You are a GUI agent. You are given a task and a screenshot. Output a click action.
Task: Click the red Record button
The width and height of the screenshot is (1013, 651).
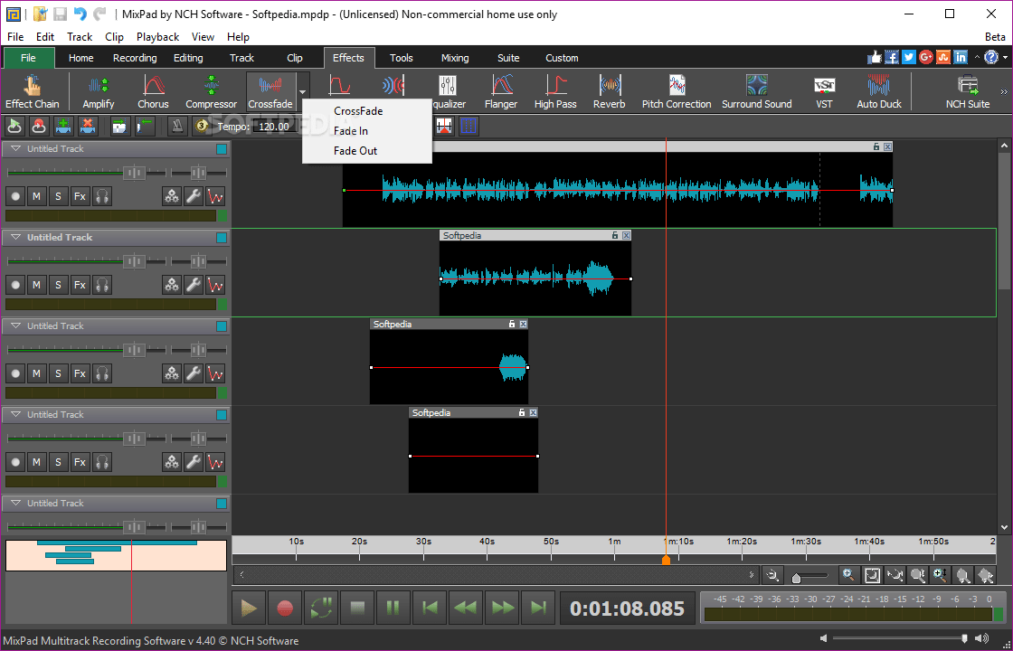pos(285,608)
